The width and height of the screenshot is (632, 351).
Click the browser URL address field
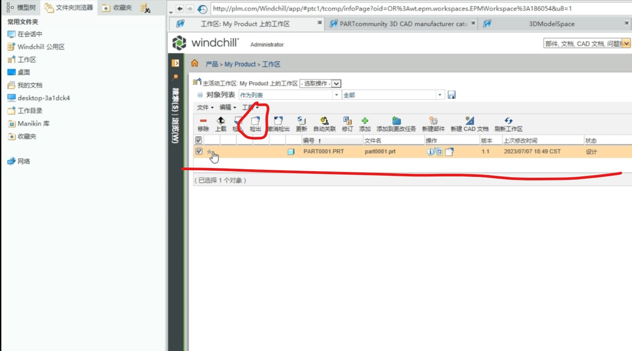(x=421, y=9)
